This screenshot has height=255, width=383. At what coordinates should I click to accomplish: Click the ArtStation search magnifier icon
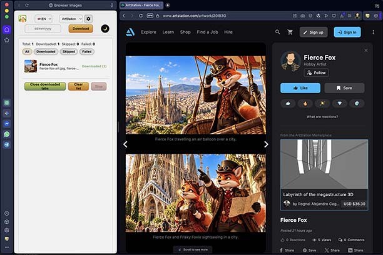click(x=277, y=32)
